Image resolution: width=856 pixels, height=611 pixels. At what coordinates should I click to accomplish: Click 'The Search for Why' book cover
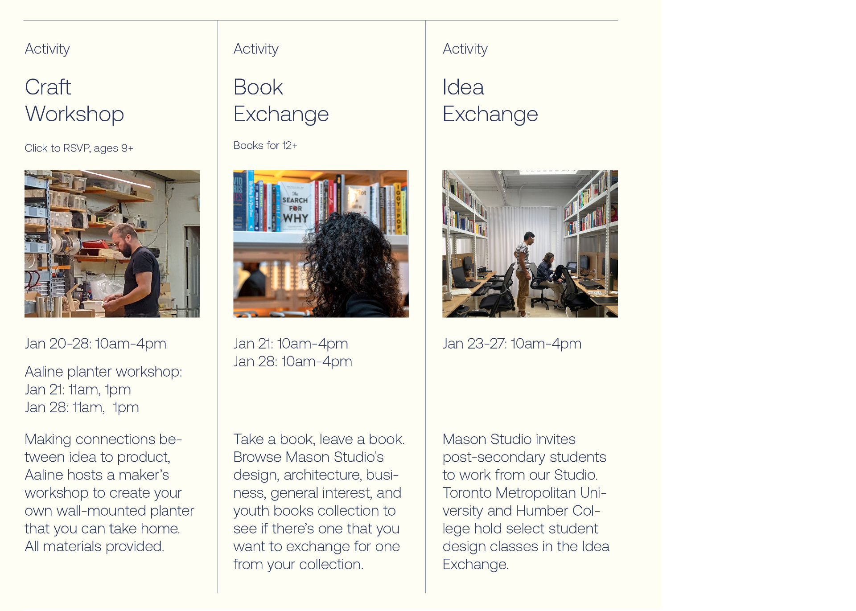pos(295,206)
